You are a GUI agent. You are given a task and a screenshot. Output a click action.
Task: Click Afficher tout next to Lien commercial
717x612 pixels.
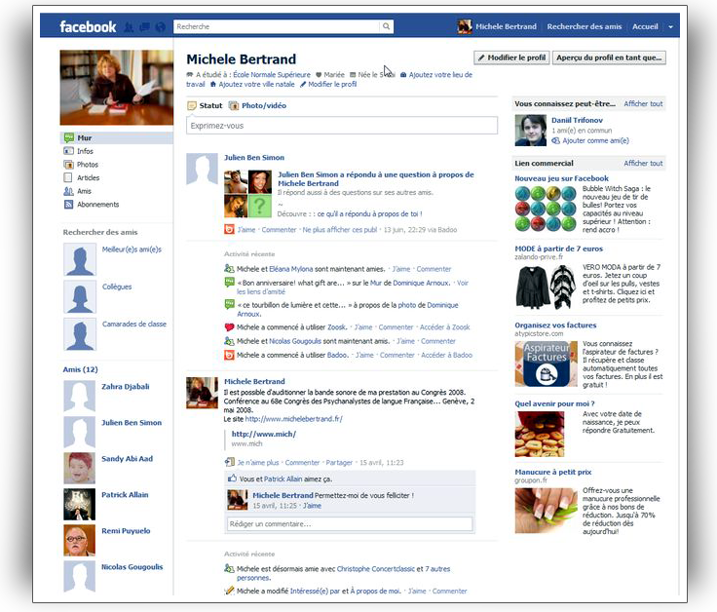pyautogui.click(x=643, y=164)
